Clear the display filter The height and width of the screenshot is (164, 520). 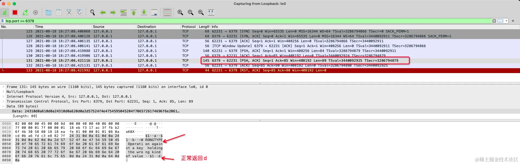pyautogui.click(x=494, y=21)
